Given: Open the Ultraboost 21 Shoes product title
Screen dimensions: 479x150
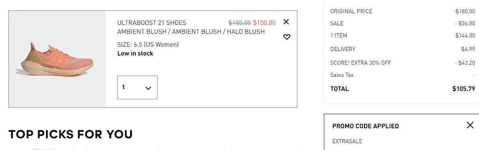Looking at the screenshot, I should [151, 23].
